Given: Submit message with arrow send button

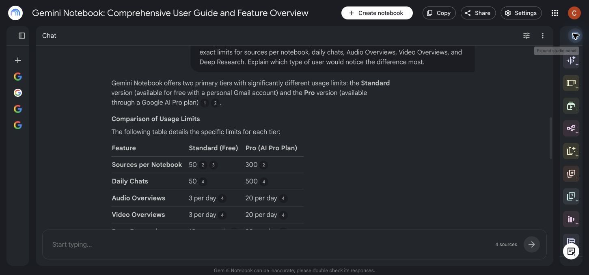Looking at the screenshot, I should (532, 244).
